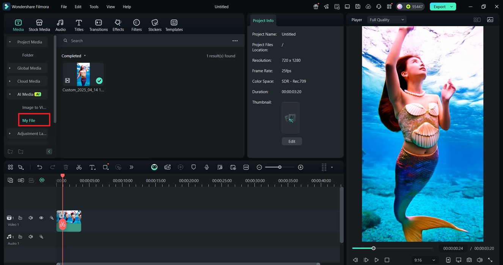Toggle the wand icon on Audio 1
This screenshot has height=265, width=503.
pos(41,237)
